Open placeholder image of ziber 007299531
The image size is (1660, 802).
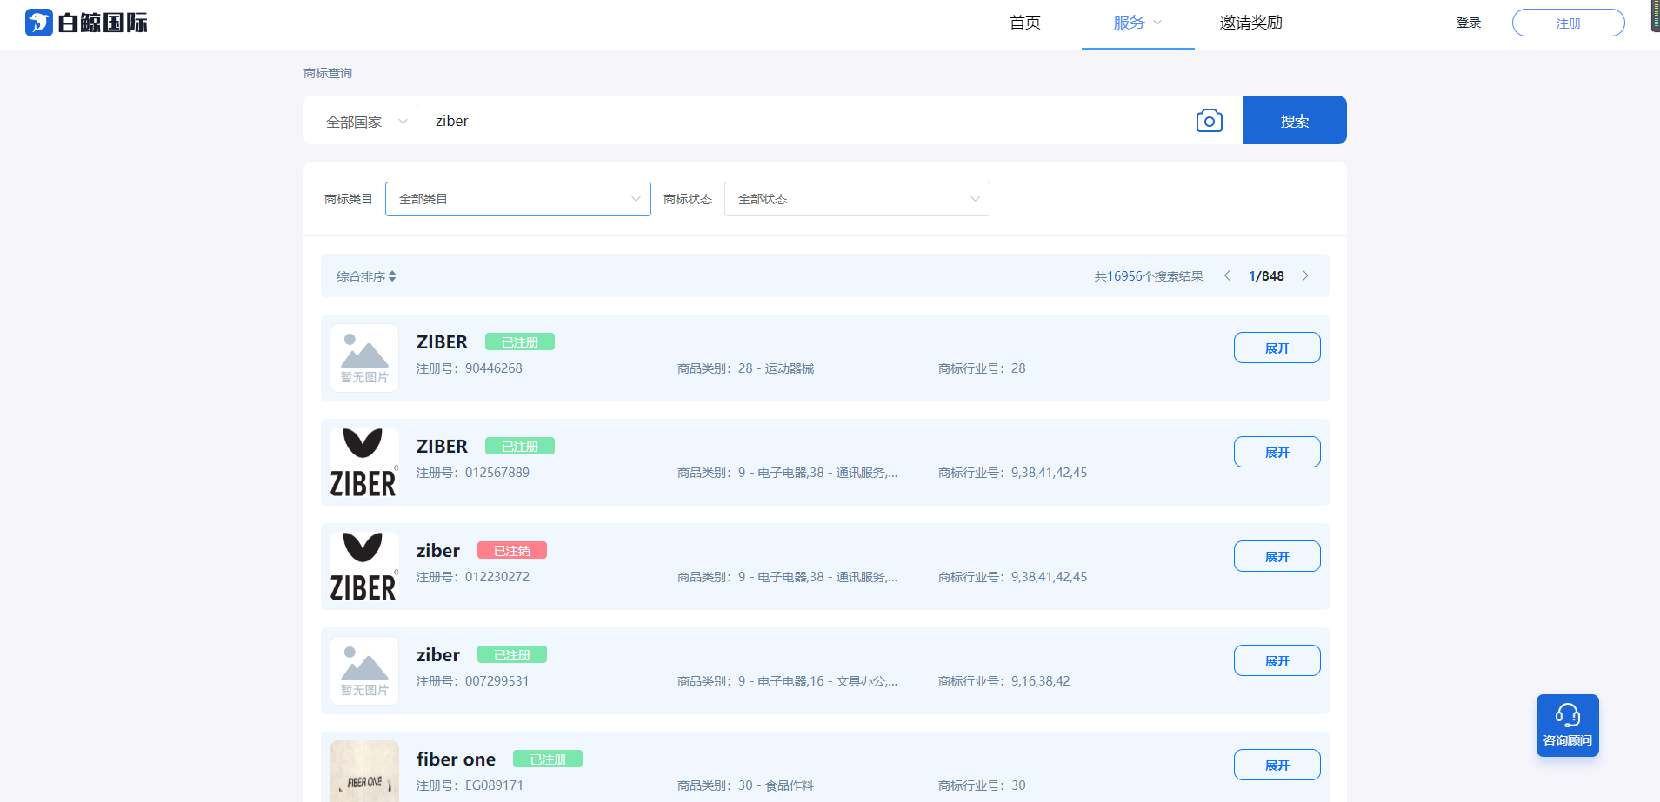(364, 671)
